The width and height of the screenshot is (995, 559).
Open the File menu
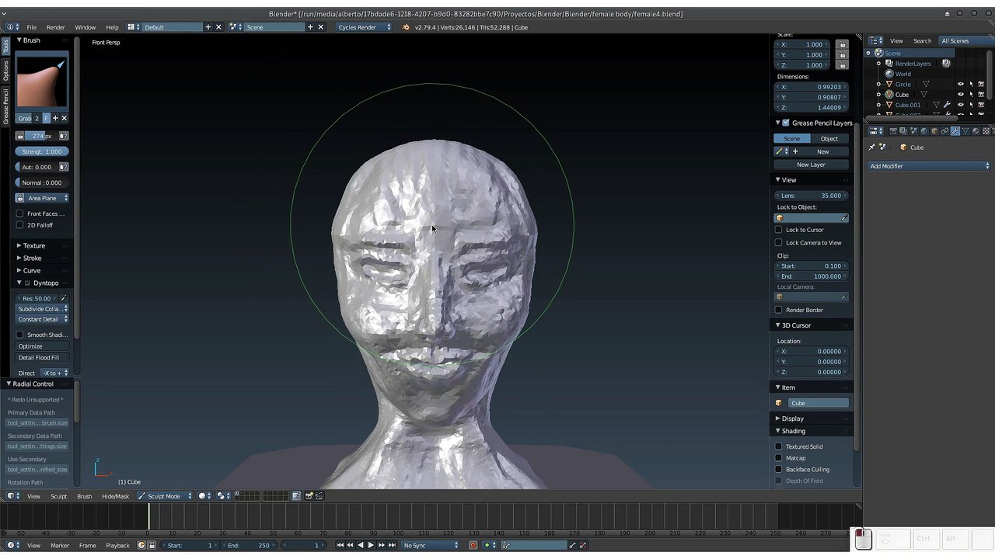pyautogui.click(x=32, y=27)
